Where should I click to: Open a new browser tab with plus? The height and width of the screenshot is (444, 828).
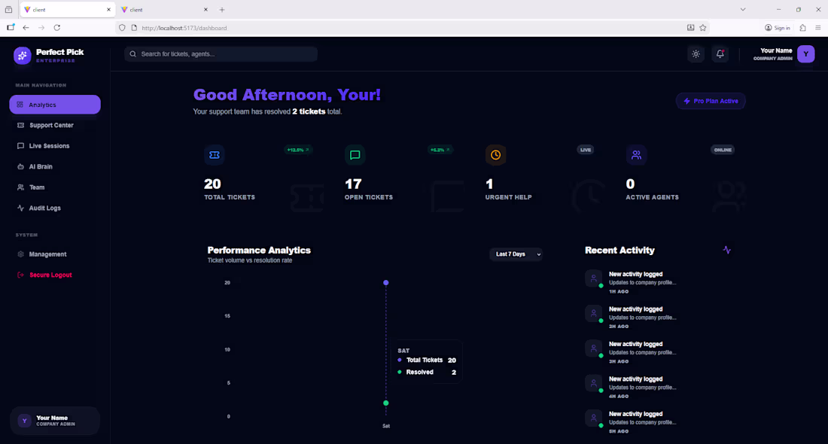[222, 10]
